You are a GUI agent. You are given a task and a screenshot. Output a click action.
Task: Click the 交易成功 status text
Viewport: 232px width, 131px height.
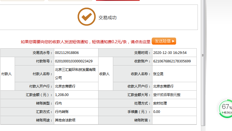point(107,18)
